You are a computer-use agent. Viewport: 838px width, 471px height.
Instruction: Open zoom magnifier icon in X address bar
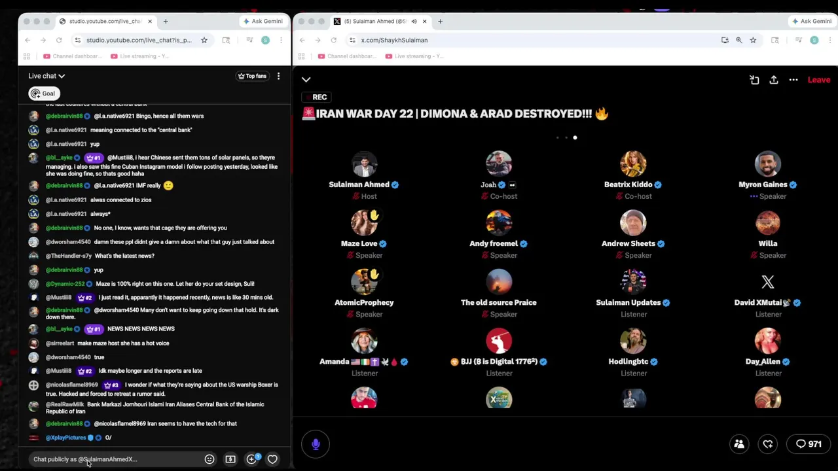point(739,40)
